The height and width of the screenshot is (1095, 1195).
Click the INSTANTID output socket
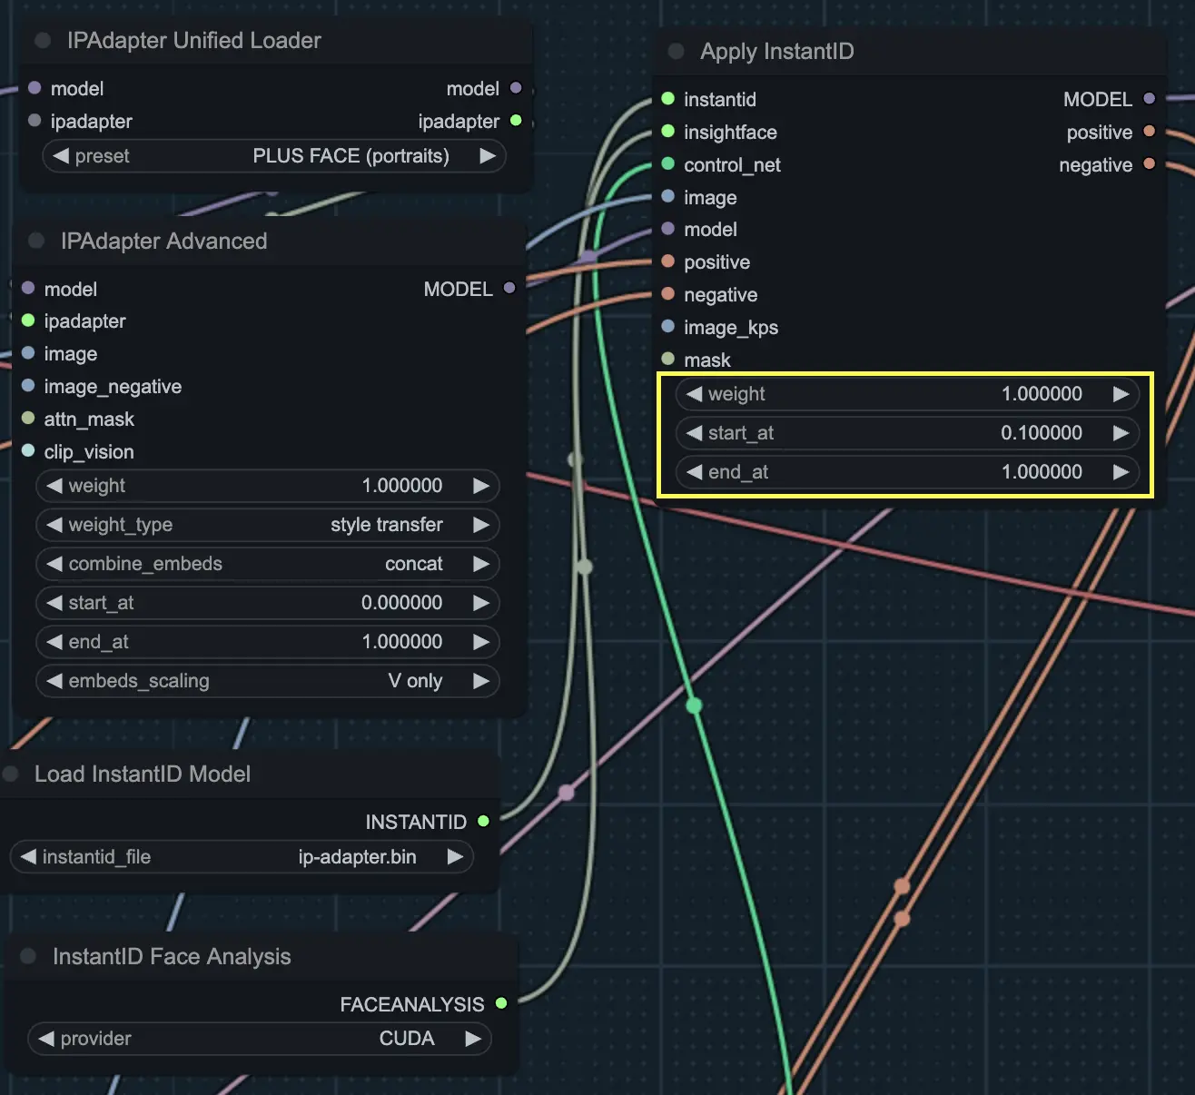tap(483, 821)
